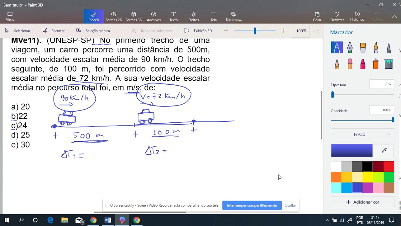Open taskbar search magnifier
Viewport: 401px width, 226px height.
pos(21,220)
